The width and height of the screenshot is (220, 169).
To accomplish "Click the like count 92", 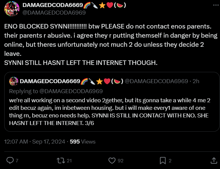I will [120, 161].
